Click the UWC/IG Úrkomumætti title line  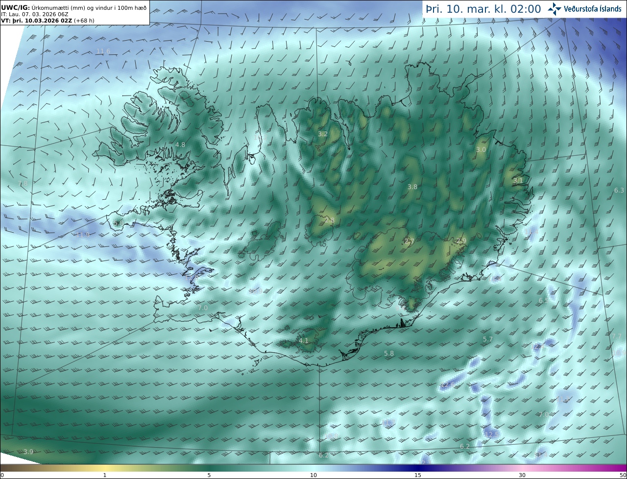pyautogui.click(x=74, y=7)
